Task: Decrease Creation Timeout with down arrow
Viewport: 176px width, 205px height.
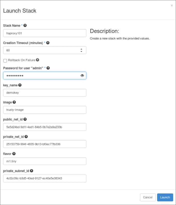Action: tap(81, 52)
